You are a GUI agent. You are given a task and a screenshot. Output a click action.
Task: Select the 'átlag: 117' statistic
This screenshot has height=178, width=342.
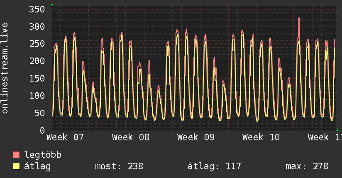tap(214, 166)
